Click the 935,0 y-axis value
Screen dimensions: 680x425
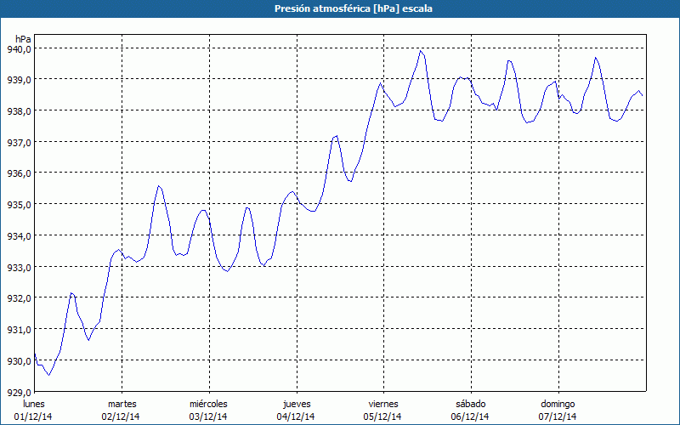coord(19,205)
